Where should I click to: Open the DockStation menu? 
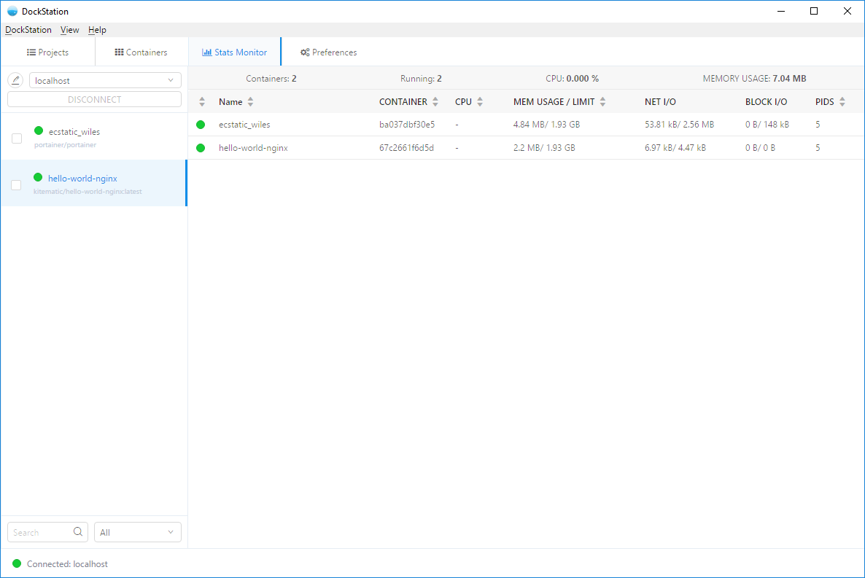pos(28,30)
